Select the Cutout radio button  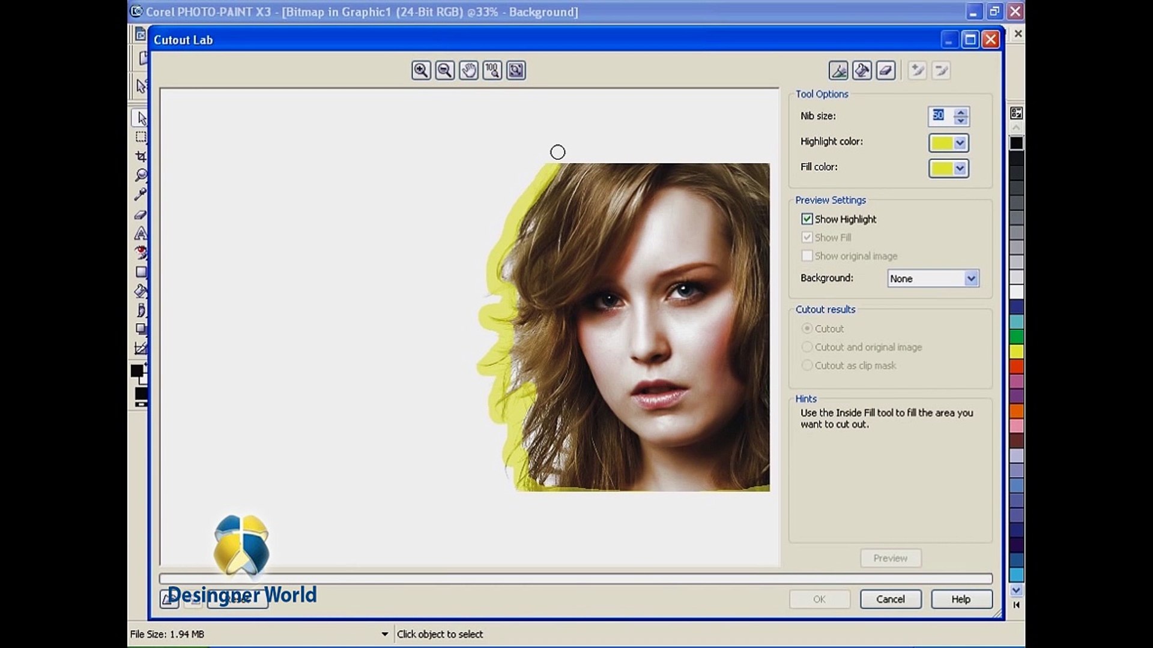(x=807, y=329)
